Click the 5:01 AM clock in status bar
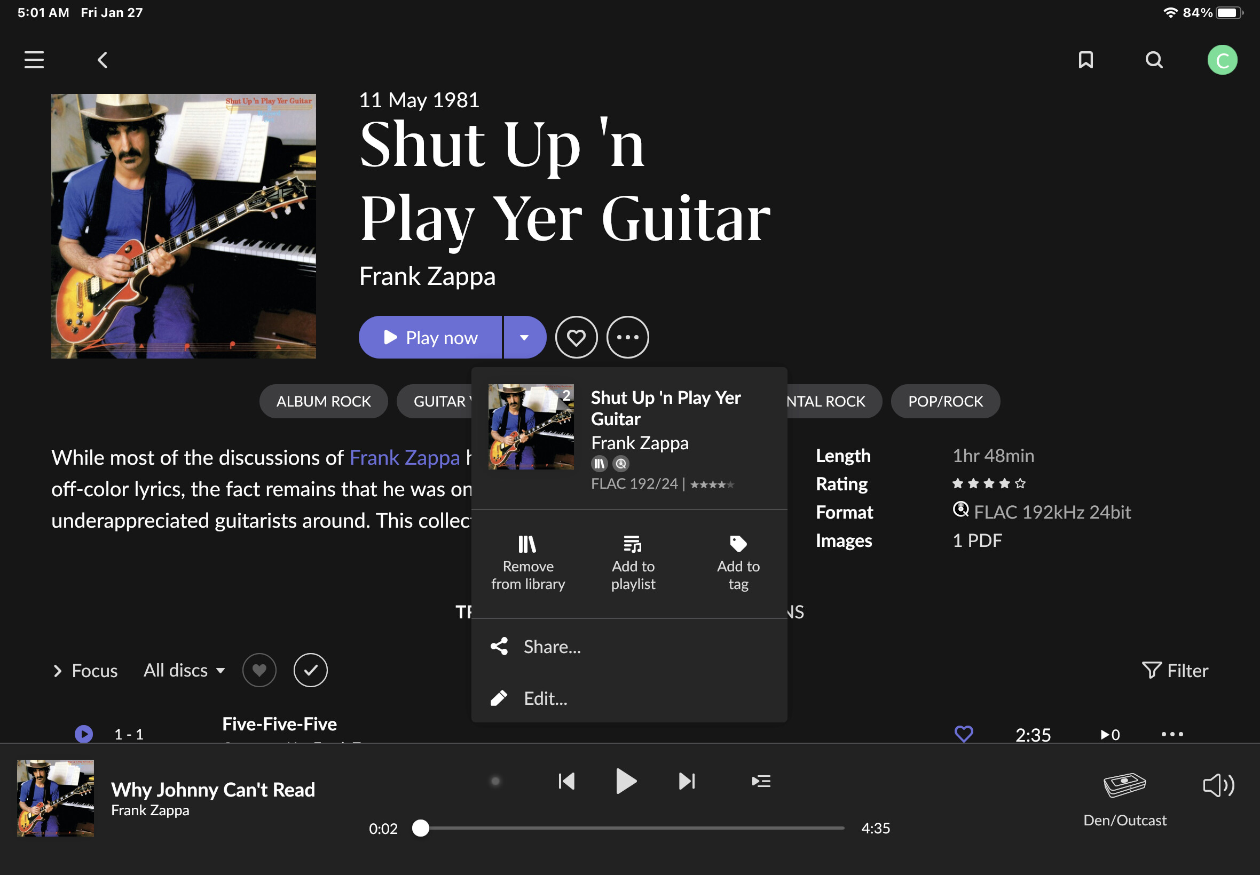1260x875 pixels. pos(43,13)
